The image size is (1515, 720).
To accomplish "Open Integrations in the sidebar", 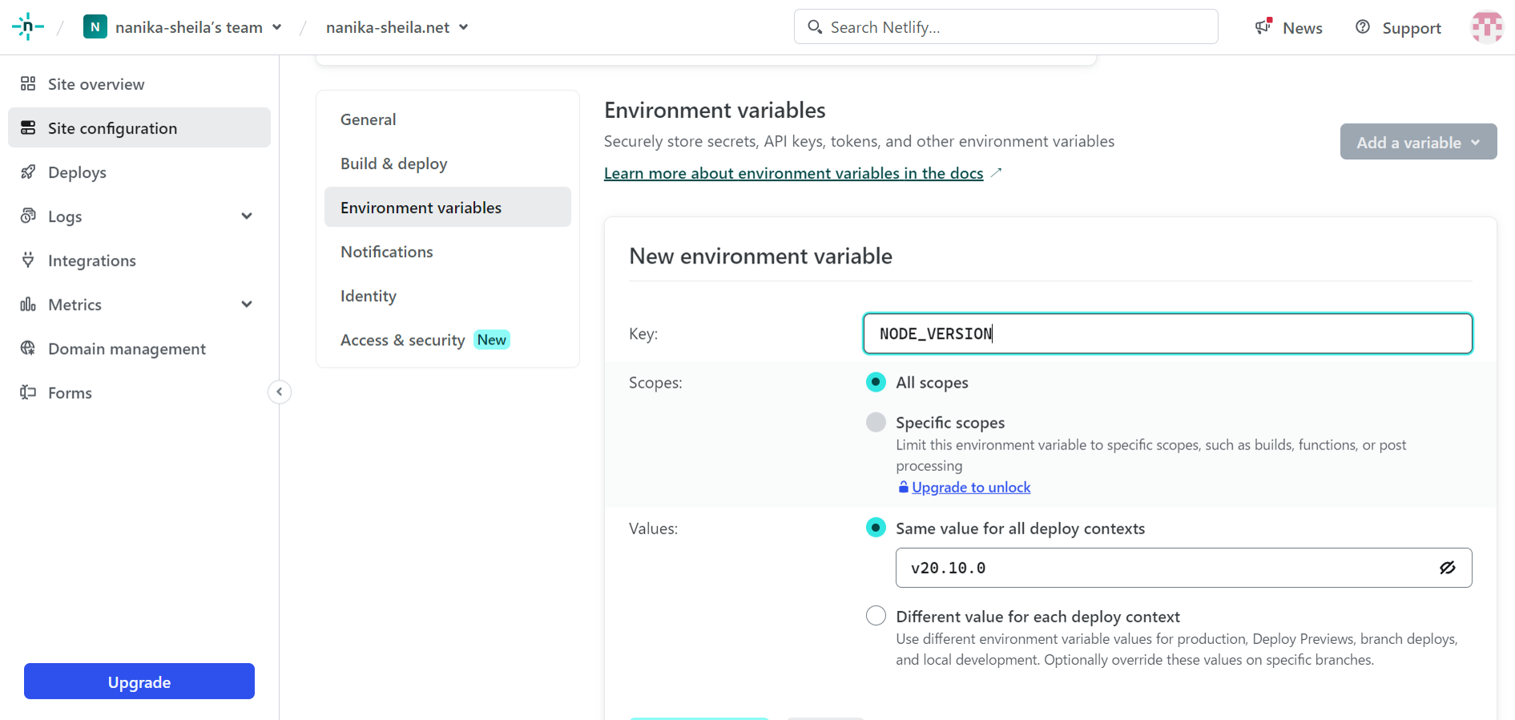I will click(91, 260).
